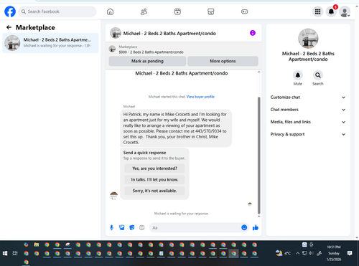Click the Facebook logo

point(10,11)
